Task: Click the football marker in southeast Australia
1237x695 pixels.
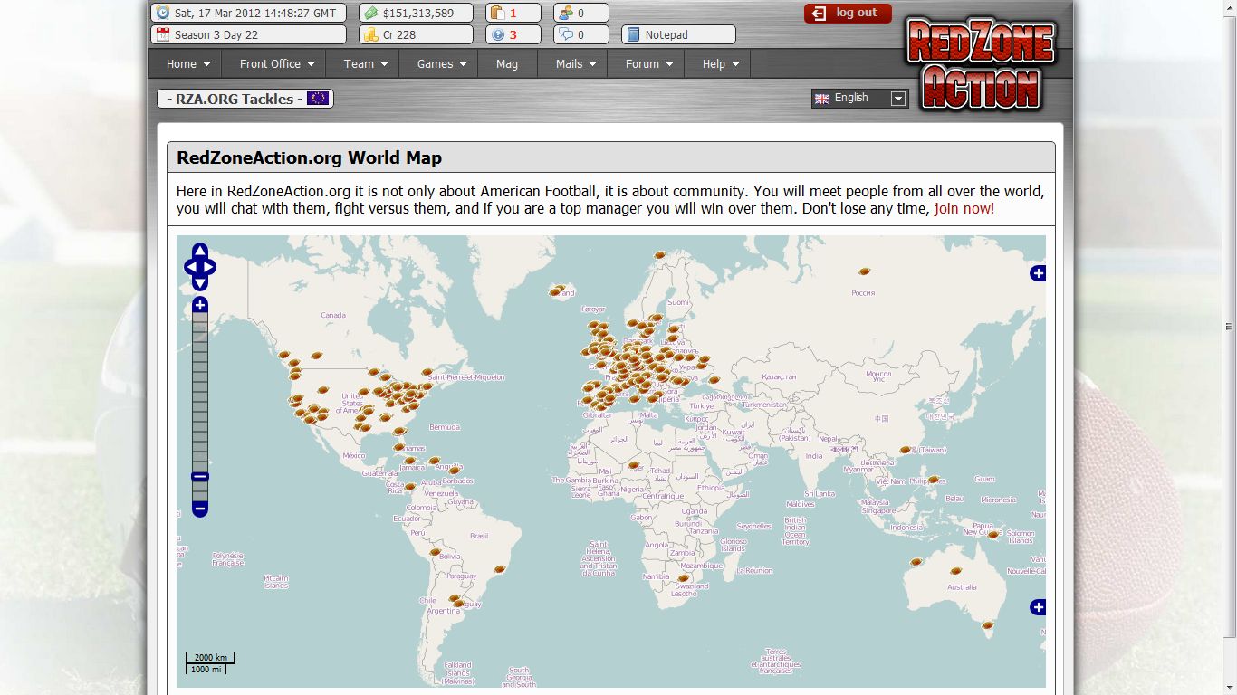Action: click(x=988, y=624)
